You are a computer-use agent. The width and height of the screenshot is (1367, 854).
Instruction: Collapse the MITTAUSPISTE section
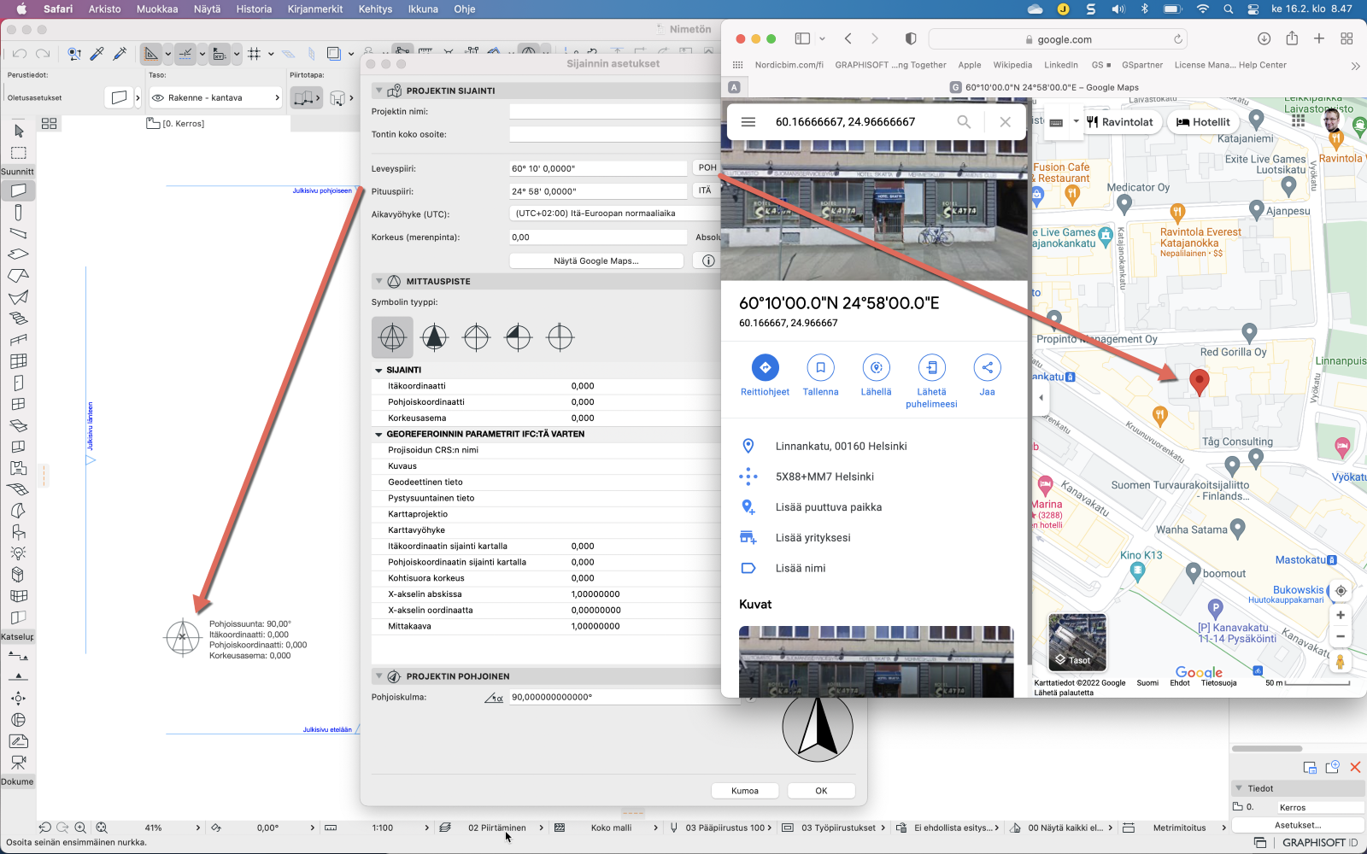(378, 281)
